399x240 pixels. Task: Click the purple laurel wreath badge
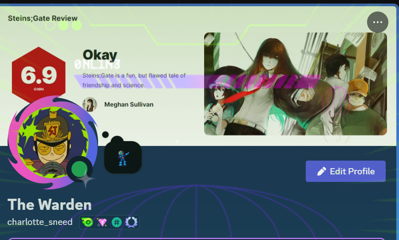[131, 222]
